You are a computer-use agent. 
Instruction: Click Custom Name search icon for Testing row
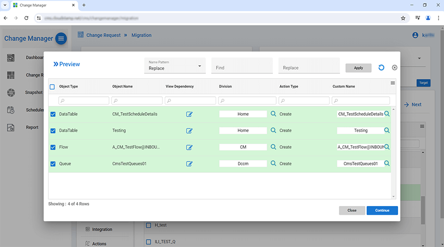pyautogui.click(x=387, y=130)
